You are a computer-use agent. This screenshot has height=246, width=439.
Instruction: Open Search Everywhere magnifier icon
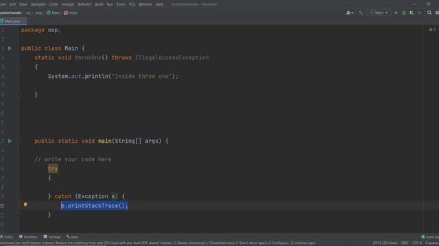coord(429,13)
